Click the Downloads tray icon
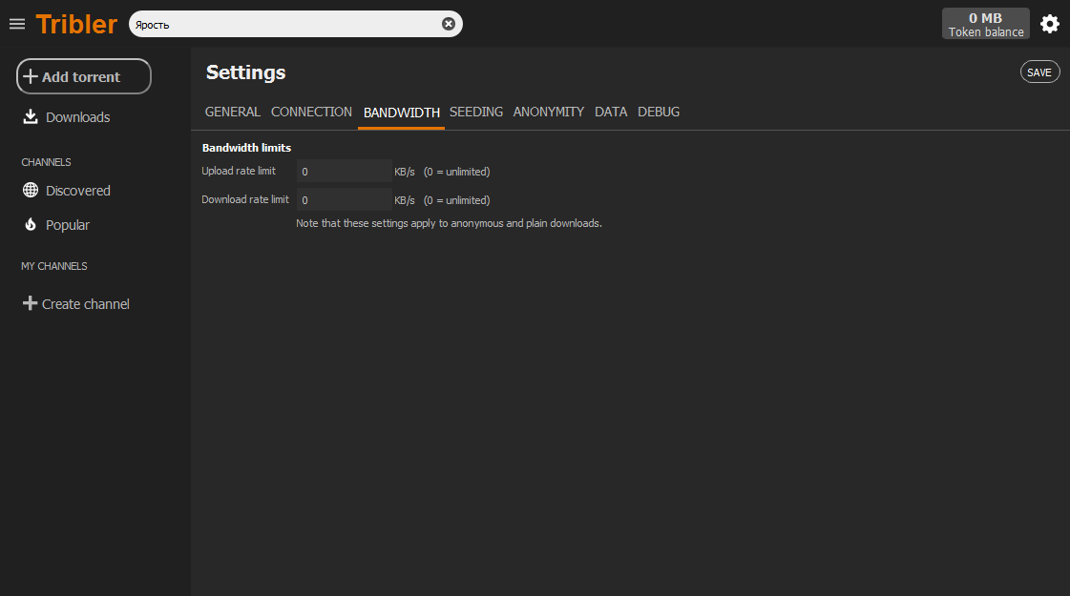The image size is (1070, 596). (x=30, y=116)
